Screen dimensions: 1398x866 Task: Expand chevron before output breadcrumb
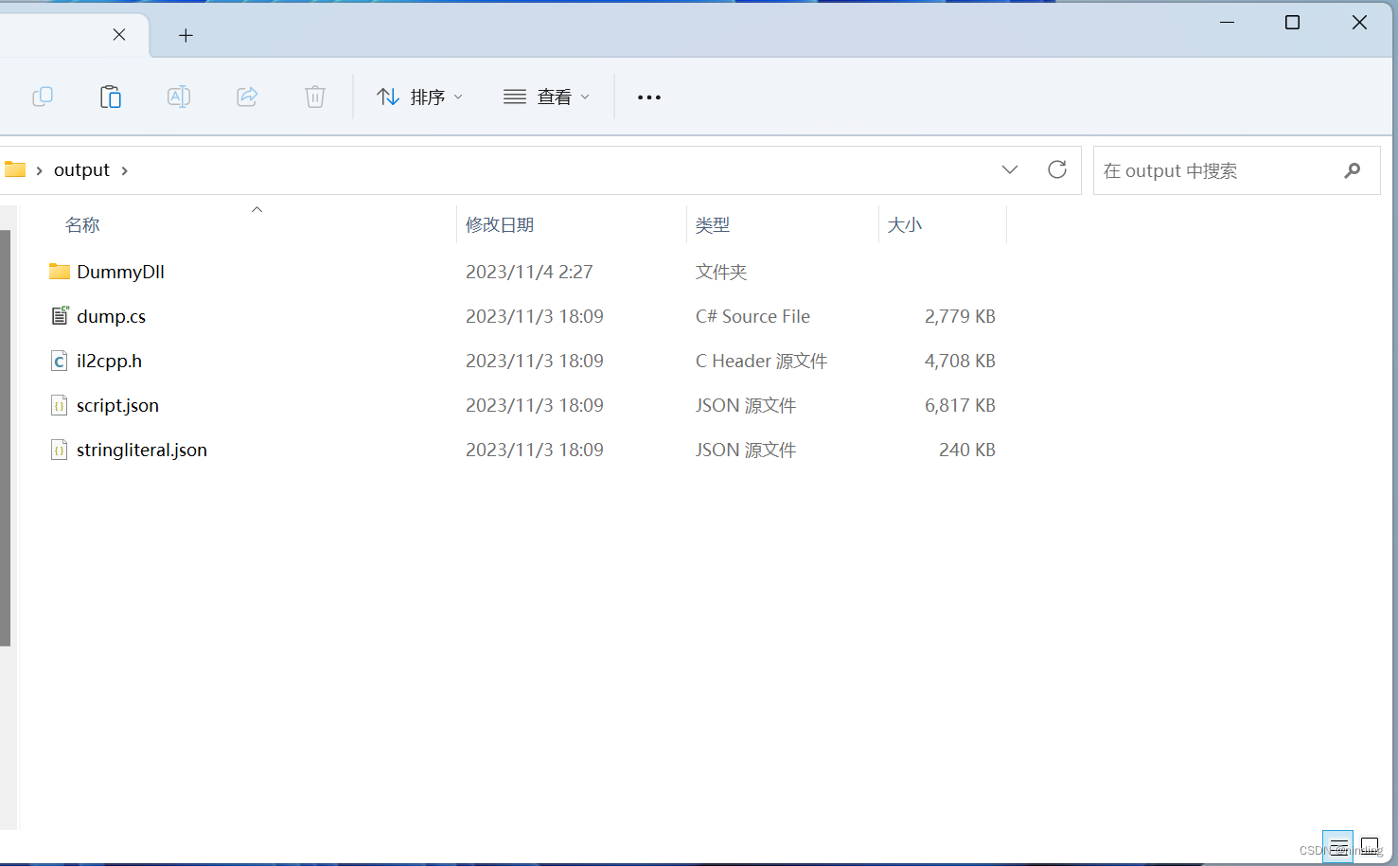tap(39, 170)
